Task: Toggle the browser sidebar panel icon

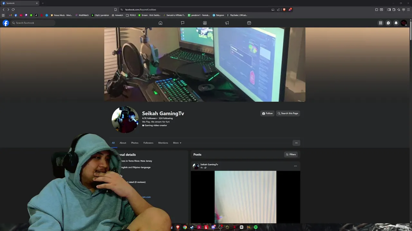Action: [x=389, y=10]
